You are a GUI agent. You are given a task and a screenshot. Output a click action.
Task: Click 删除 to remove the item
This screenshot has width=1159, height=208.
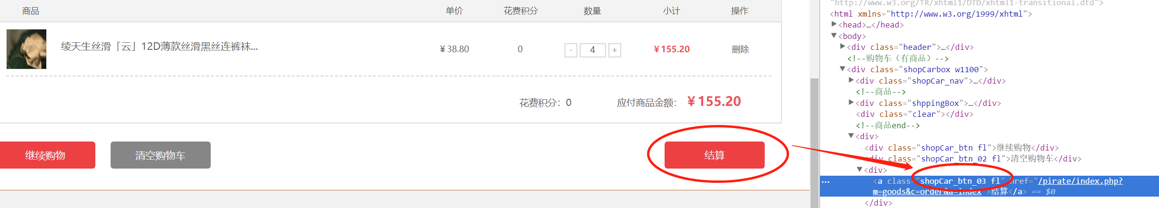pos(740,49)
